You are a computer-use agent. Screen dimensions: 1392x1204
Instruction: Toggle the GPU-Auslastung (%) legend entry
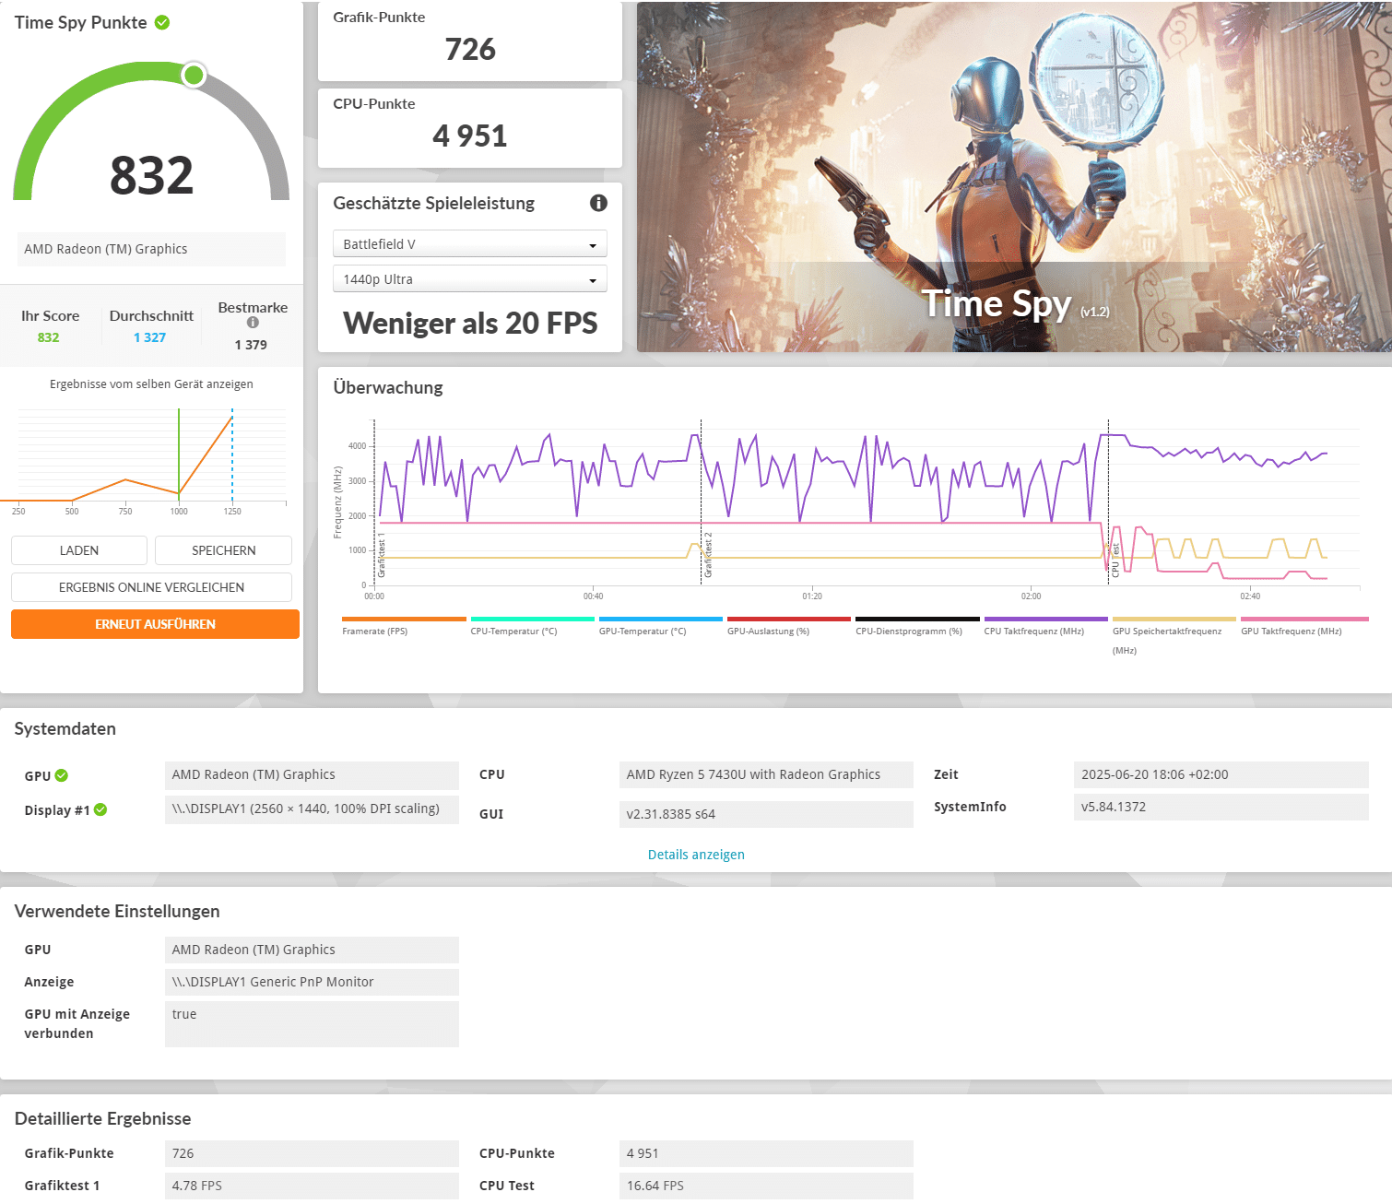[768, 631]
